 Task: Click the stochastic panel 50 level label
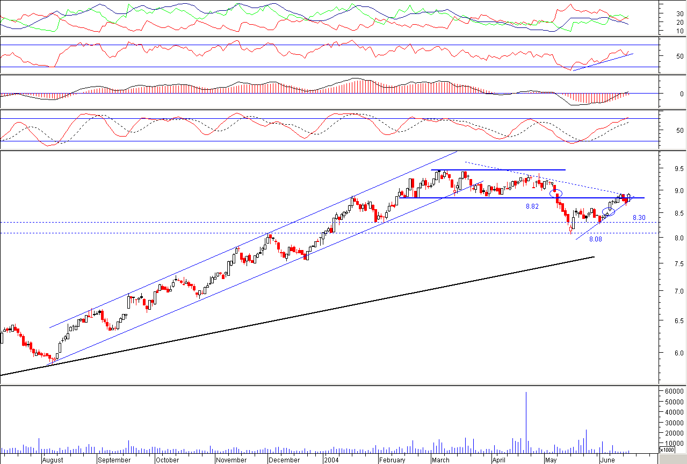click(x=664, y=130)
